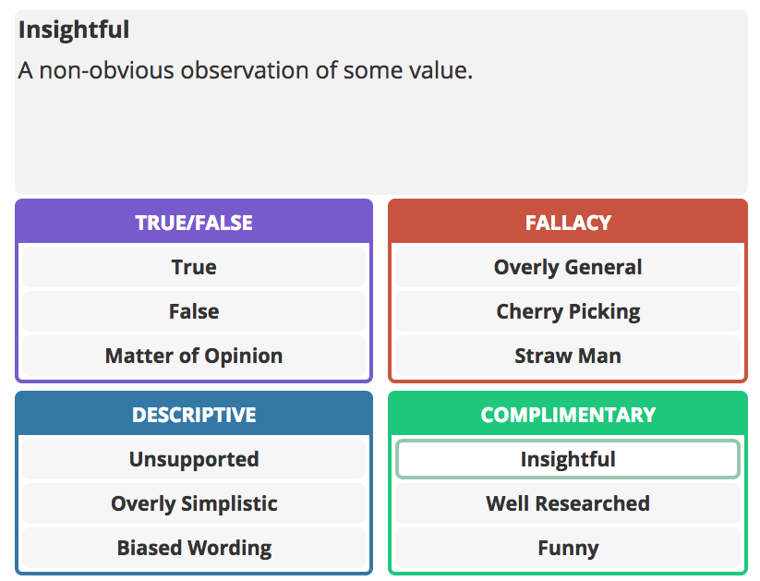
Task: Click empty area of description panel
Action: coord(381,140)
